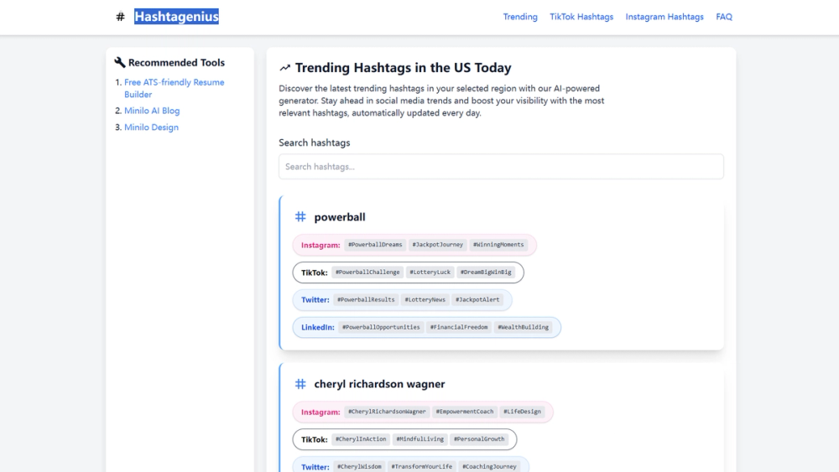Pick the #WealthBuilding hashtag chip
The width and height of the screenshot is (839, 472).
pyautogui.click(x=523, y=327)
